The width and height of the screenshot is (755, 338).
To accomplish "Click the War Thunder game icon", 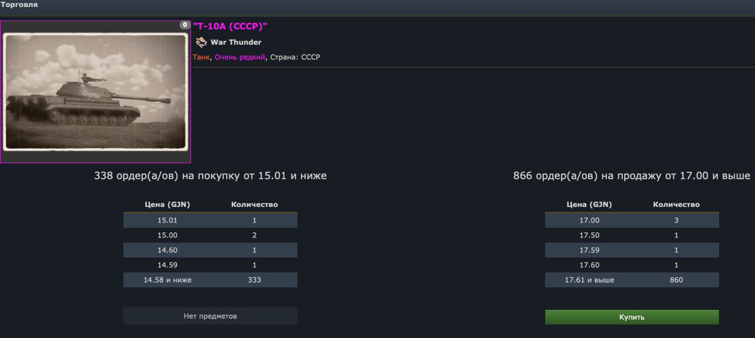I will (201, 42).
